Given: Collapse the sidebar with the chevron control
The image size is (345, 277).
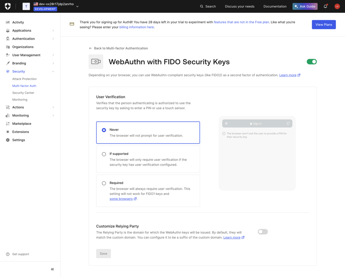Looking at the screenshot, I should click(52, 269).
